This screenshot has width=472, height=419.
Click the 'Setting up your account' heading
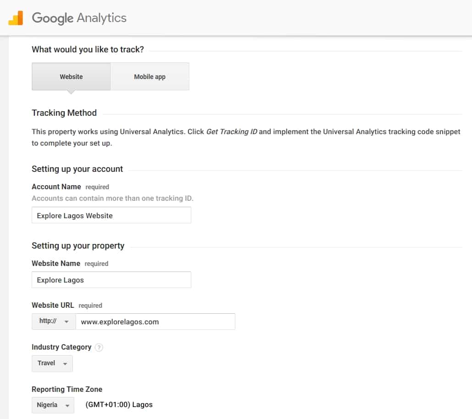tap(78, 169)
